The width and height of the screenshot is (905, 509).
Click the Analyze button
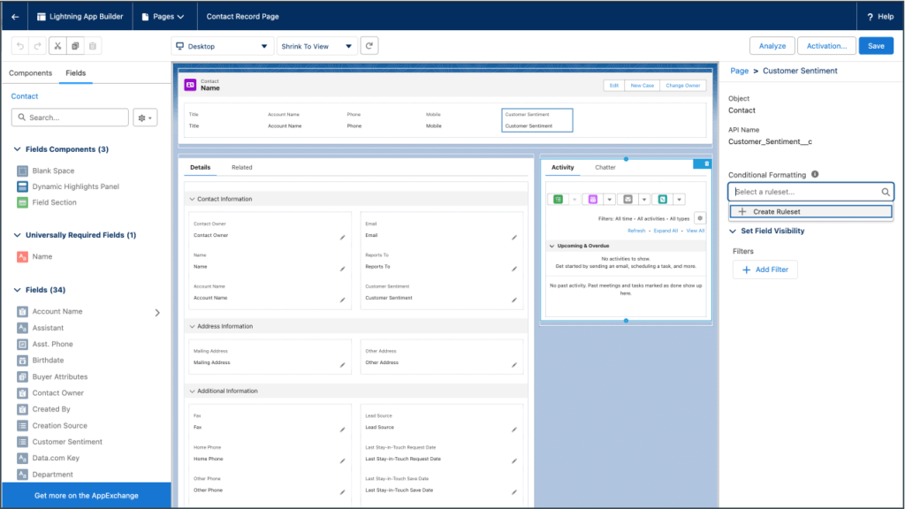tap(772, 46)
